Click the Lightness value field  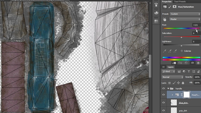(196, 41)
